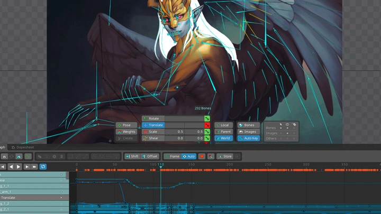Toggle Bones visible dot
Image resolution: width=381 pixels, height=214 pixels.
tap(287, 128)
